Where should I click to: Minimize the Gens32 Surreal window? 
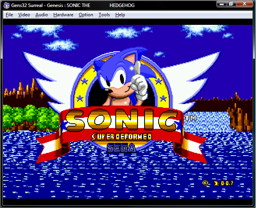click(x=222, y=4)
